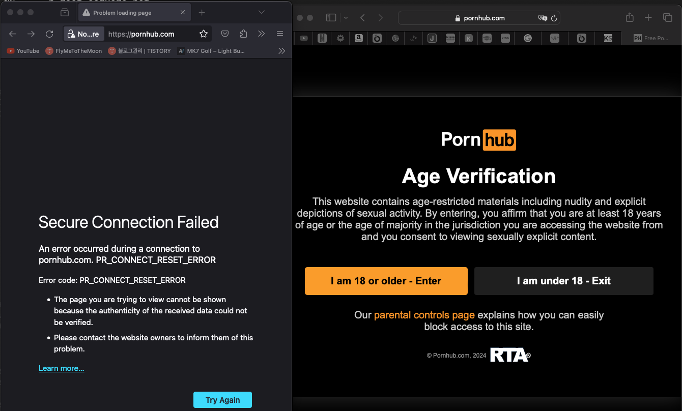Image resolution: width=682 pixels, height=411 pixels.
Task: Click the Not Secure lock badge in Firefox
Action: 83,34
